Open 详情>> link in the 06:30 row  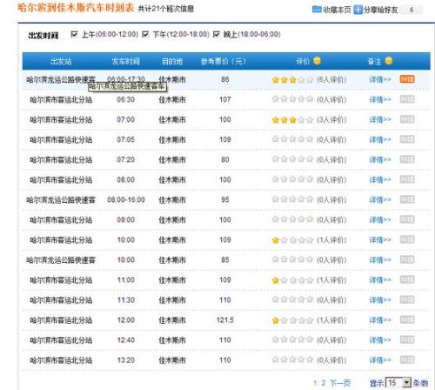(x=380, y=99)
